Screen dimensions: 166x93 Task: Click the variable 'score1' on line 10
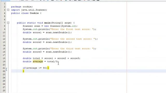click(x=37, y=33)
